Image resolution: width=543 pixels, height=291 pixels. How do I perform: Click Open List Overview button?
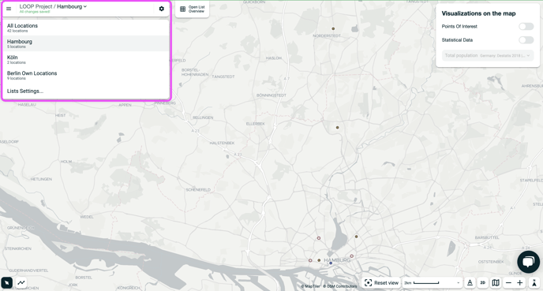point(193,9)
